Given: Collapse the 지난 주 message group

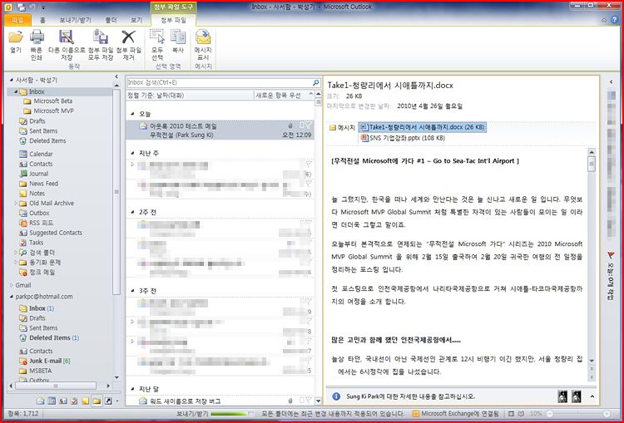Looking at the screenshot, I should click(132, 153).
